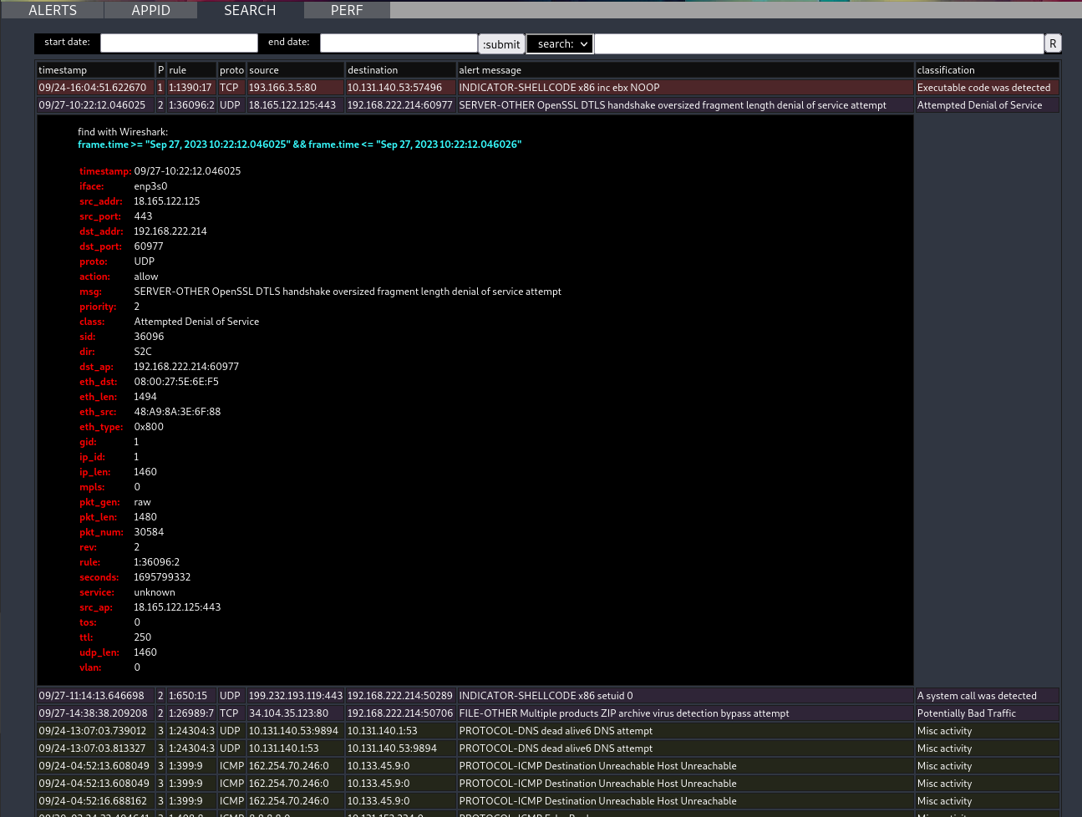Expand the 09/24-13:07:03.813327 DNS alert row
Image resolution: width=1082 pixels, height=817 pixels.
coord(548,748)
